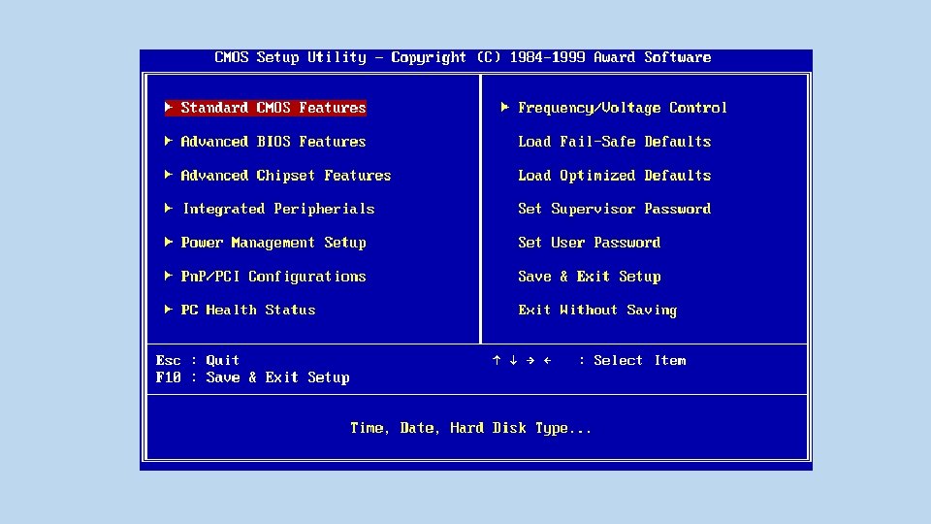Click the down arrow key hint

pos(513,360)
